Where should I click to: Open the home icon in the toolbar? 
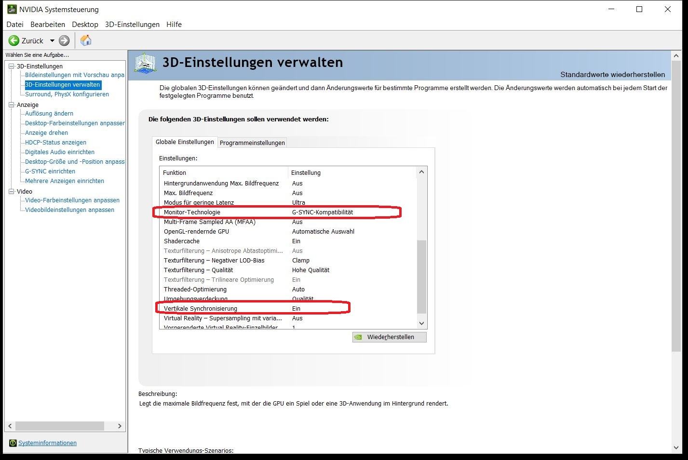pyautogui.click(x=86, y=40)
